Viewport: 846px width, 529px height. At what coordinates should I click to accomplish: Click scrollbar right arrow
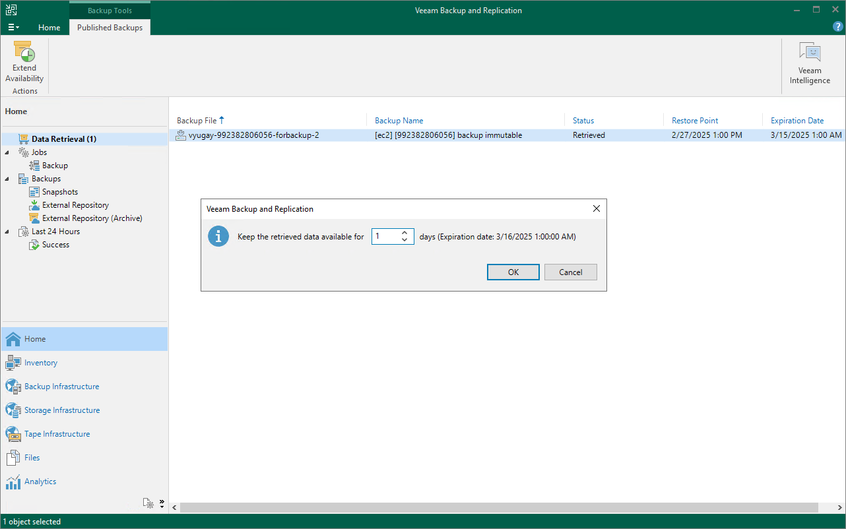839,508
